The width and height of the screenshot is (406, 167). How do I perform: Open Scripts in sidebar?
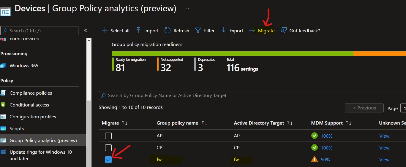pos(17,128)
